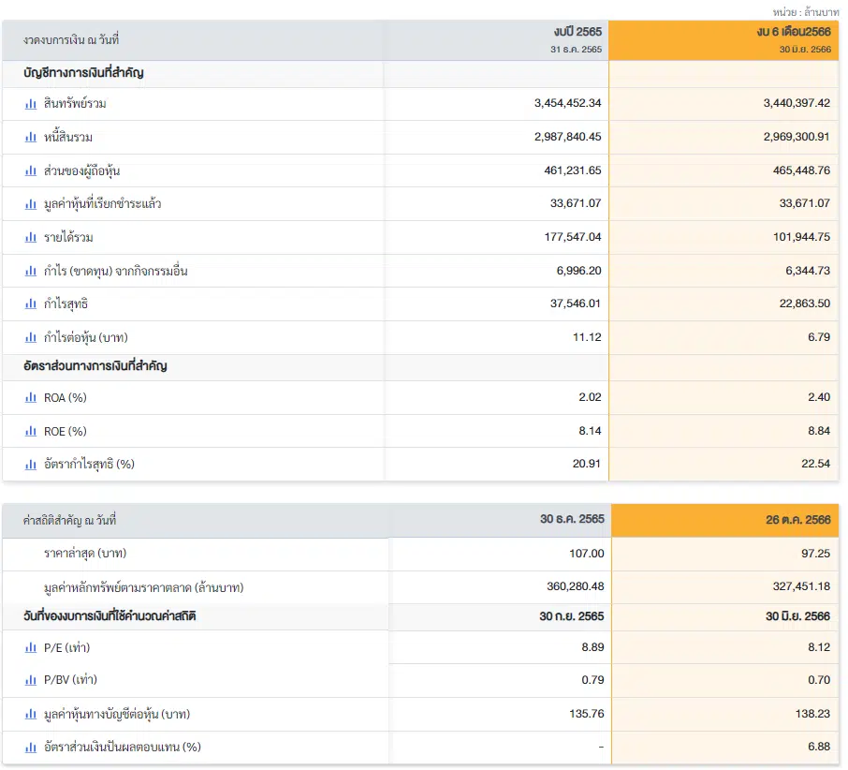
Task: Open chart icon for สินทรัพย์รวม row
Action: pyautogui.click(x=31, y=104)
